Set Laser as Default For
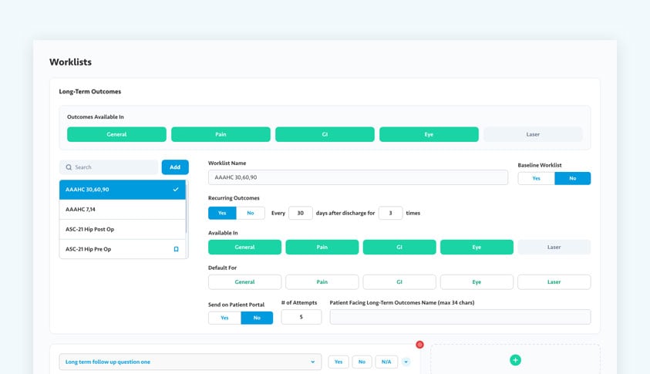The height and width of the screenshot is (374, 650). (554, 282)
